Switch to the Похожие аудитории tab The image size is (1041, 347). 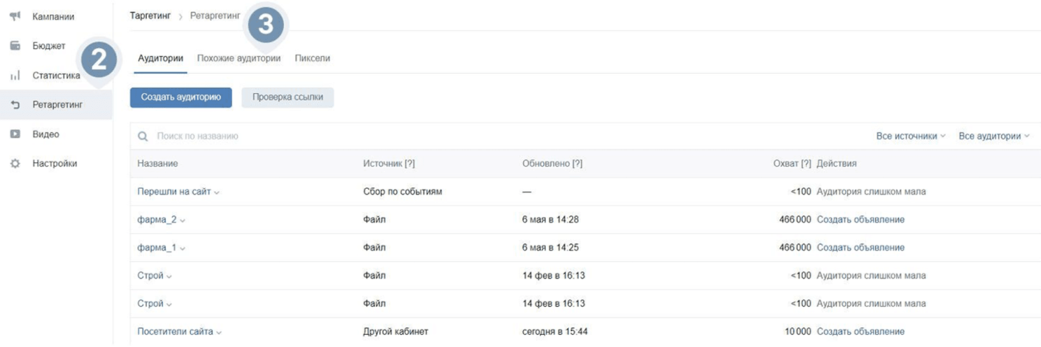(239, 58)
